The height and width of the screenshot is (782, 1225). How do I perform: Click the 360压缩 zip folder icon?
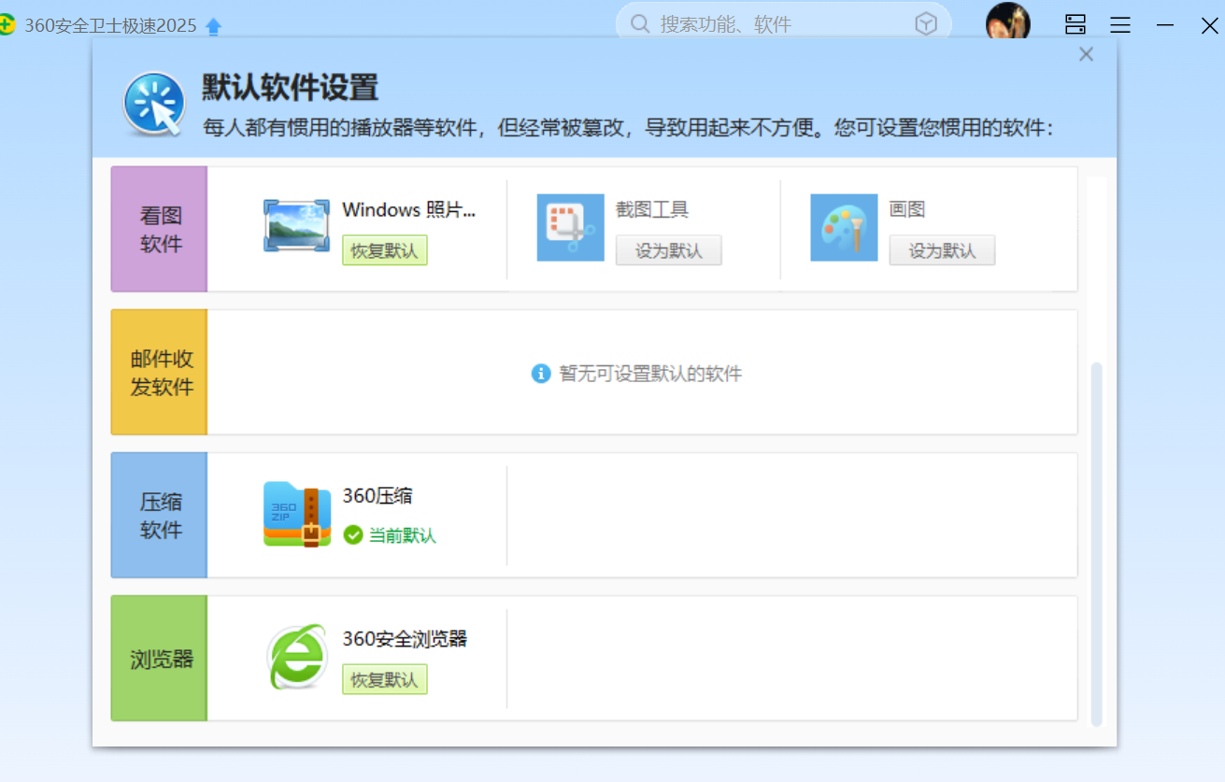296,514
